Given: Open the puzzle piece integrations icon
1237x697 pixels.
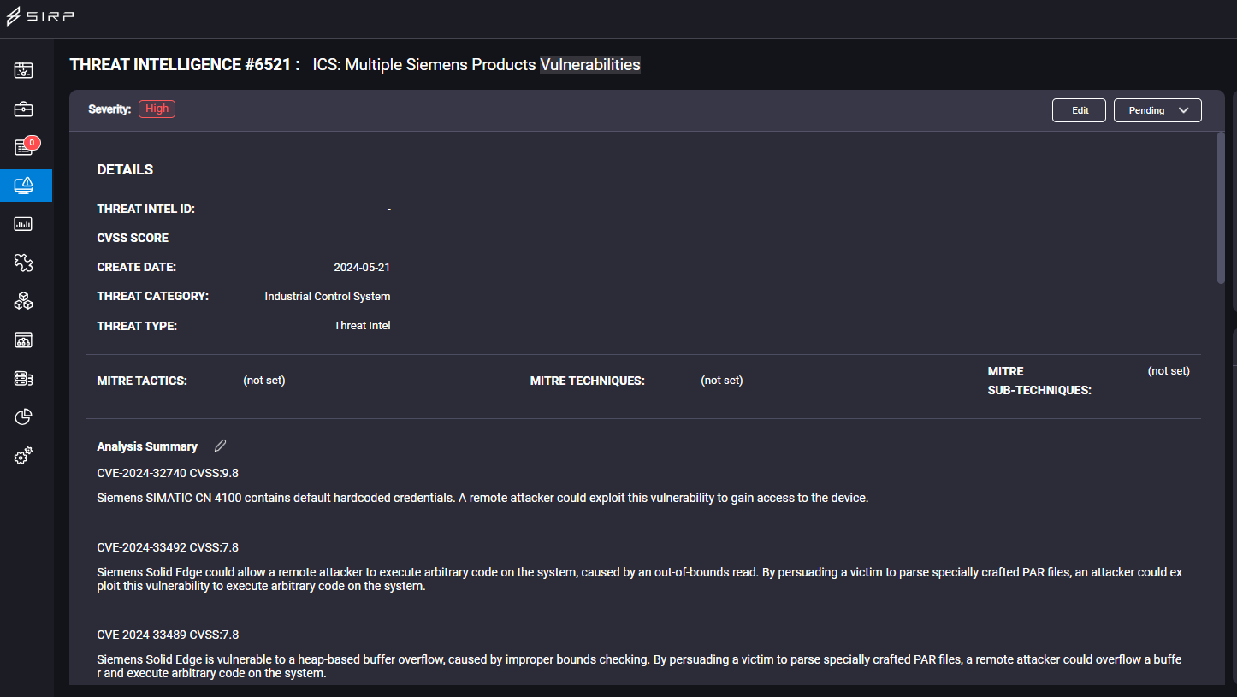Looking at the screenshot, I should tap(23, 263).
